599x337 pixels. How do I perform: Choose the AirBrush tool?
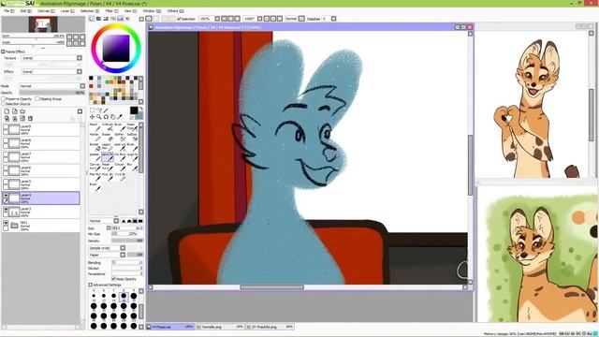(108, 127)
